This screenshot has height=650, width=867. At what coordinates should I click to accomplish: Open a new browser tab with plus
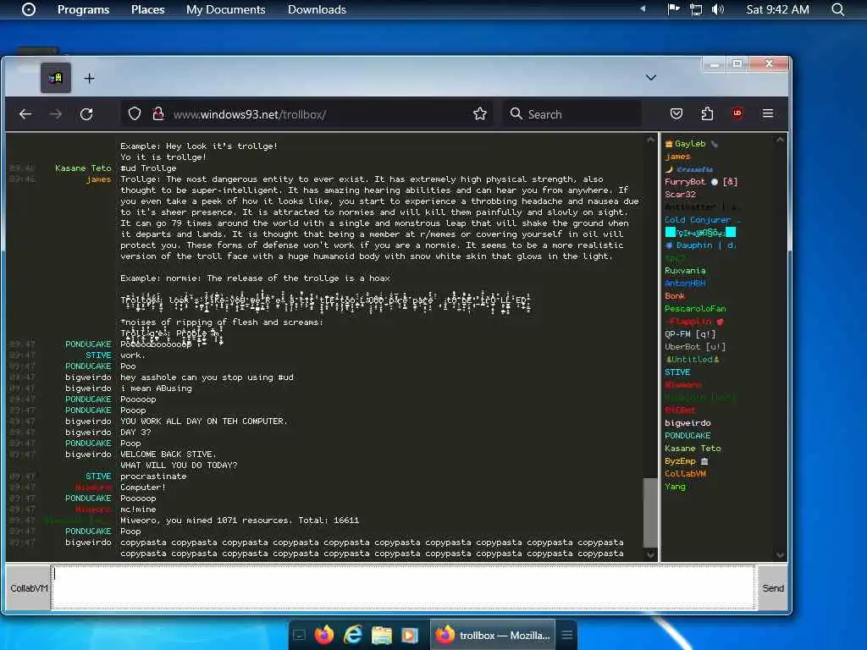pyautogui.click(x=89, y=79)
